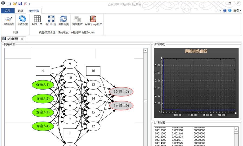Select the 17(输出5) output node
Screen dimensions: 243x146
[121, 92]
